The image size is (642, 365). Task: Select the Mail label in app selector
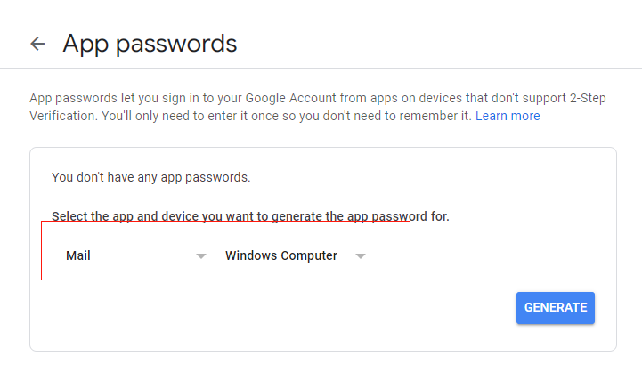point(78,255)
